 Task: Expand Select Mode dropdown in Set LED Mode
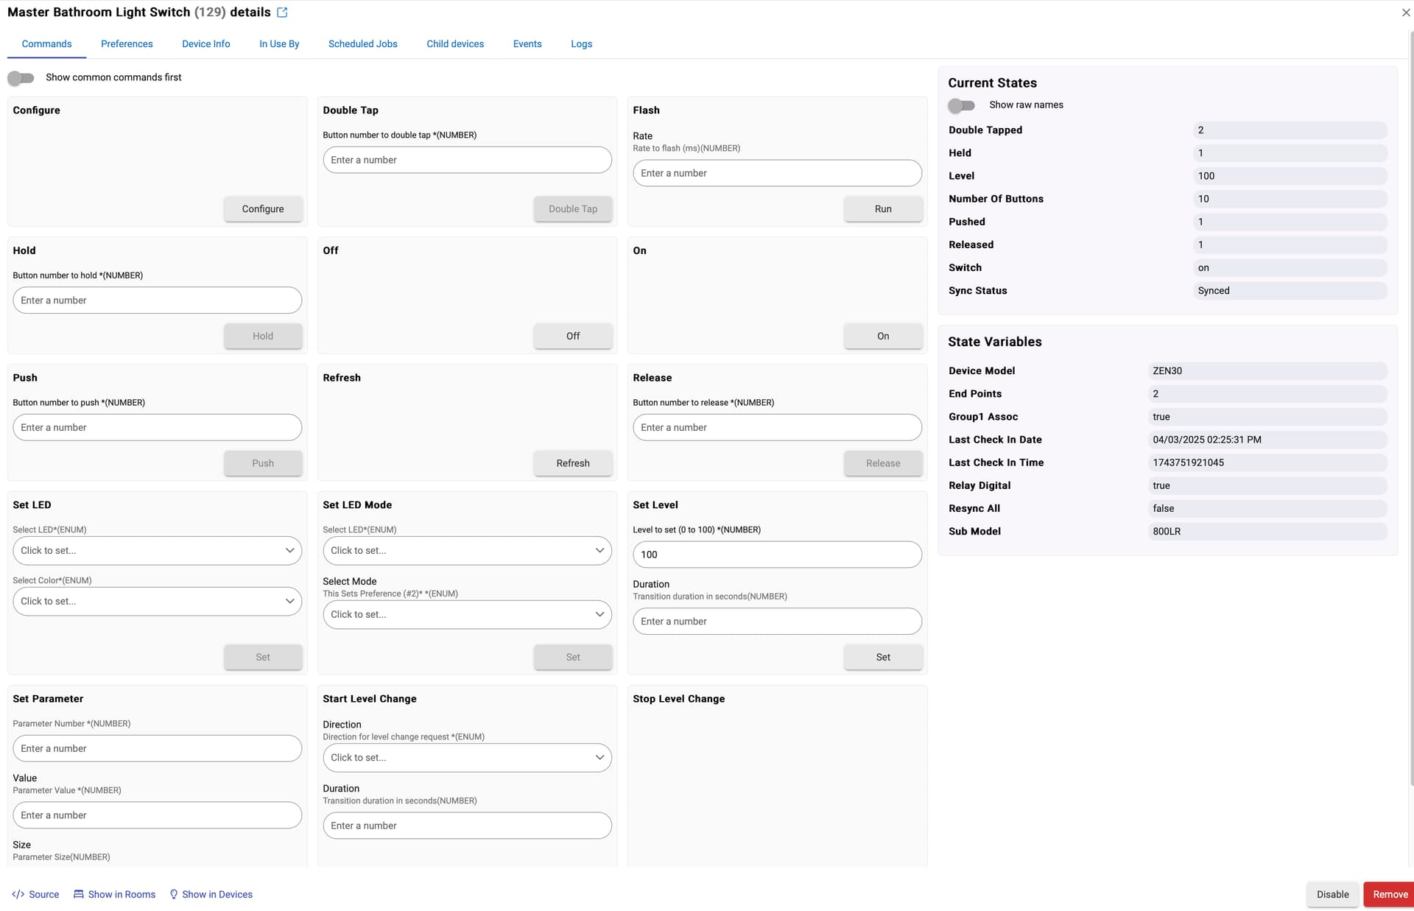coord(467,614)
